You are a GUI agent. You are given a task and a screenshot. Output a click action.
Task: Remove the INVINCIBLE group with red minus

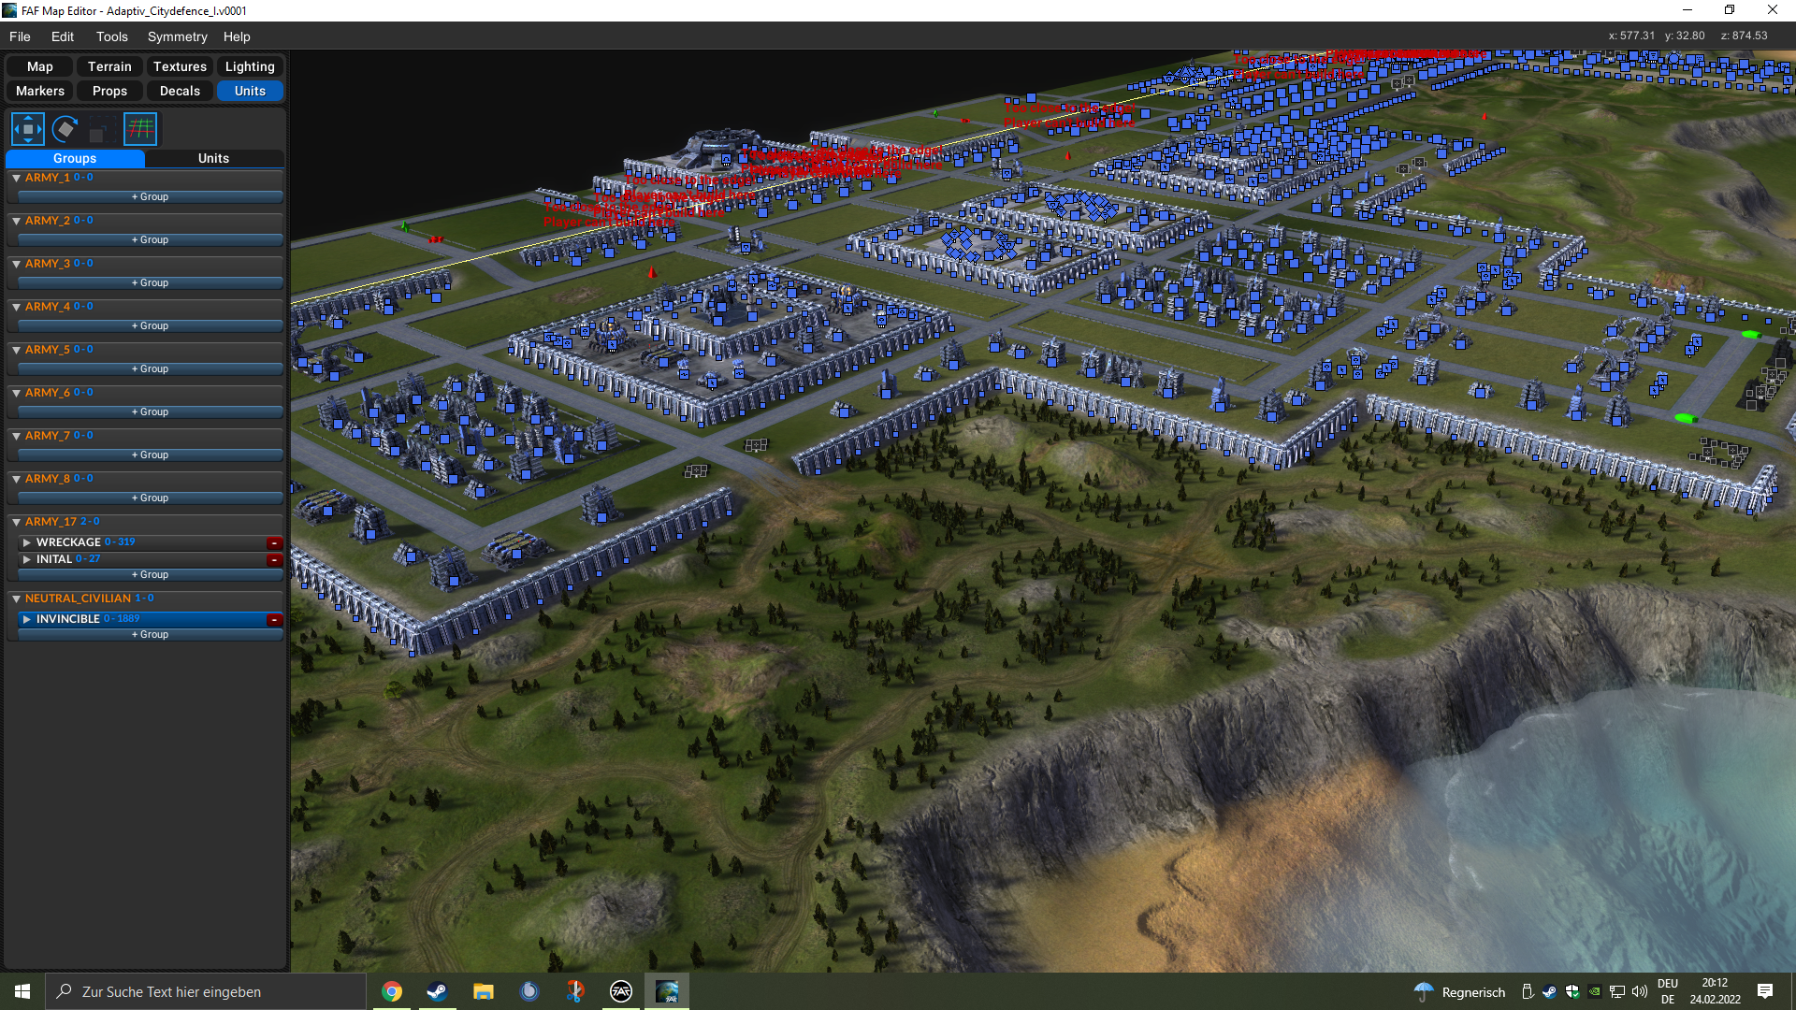pyautogui.click(x=274, y=619)
